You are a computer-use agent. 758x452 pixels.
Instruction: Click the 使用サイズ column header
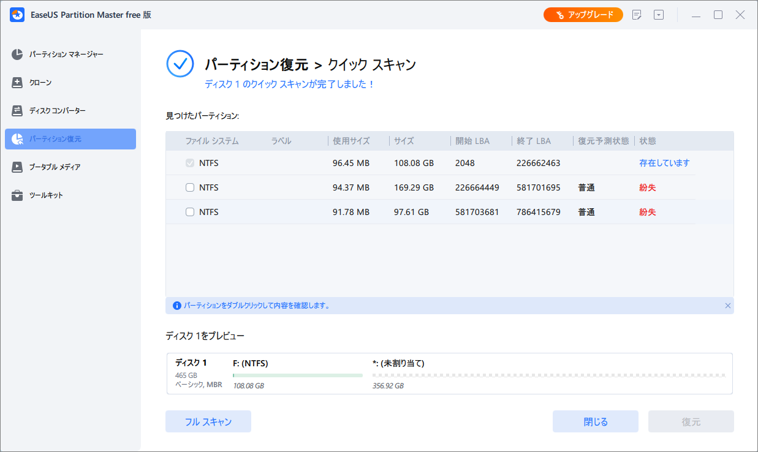pyautogui.click(x=351, y=141)
